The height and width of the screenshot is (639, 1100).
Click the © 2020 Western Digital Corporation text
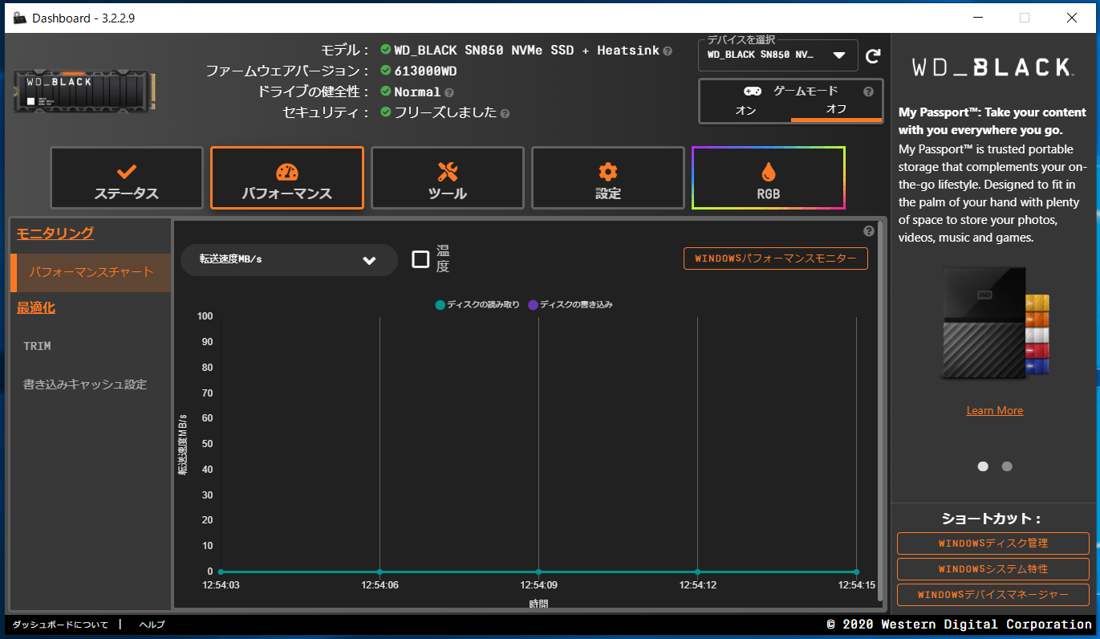coord(960,624)
